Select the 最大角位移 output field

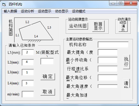point(108,78)
